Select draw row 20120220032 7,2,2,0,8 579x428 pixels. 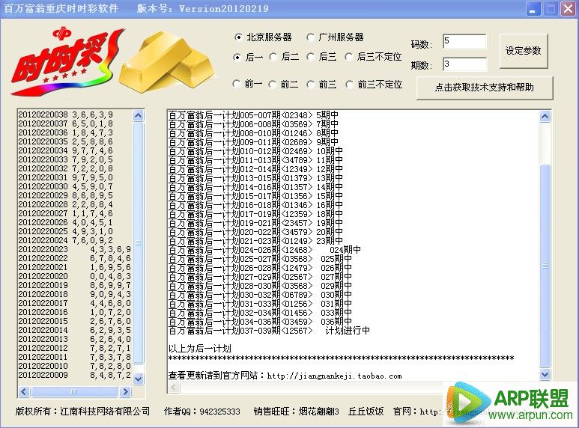66,168
